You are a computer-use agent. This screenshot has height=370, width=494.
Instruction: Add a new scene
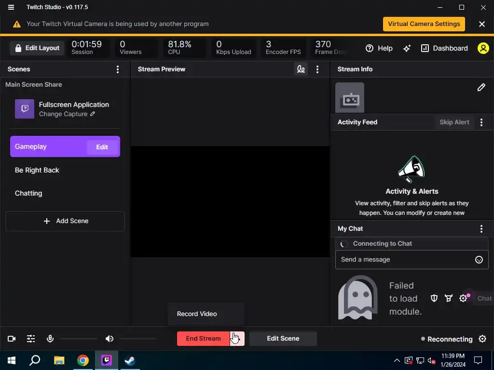(x=65, y=221)
